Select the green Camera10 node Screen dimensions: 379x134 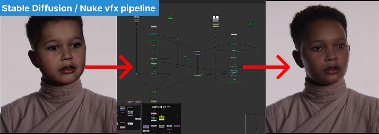pyautogui.click(x=250, y=25)
